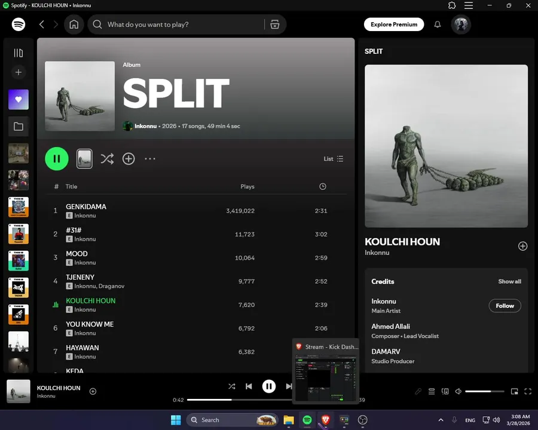Click the Inkonnu artist link under SPLIT title
The height and width of the screenshot is (430, 538).
coord(145,126)
